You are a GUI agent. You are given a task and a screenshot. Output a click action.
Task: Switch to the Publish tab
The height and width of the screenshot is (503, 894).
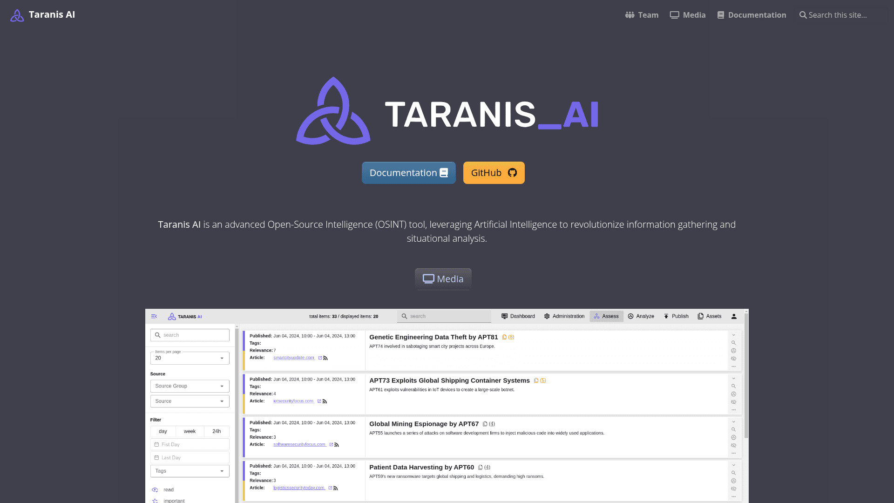676,316
